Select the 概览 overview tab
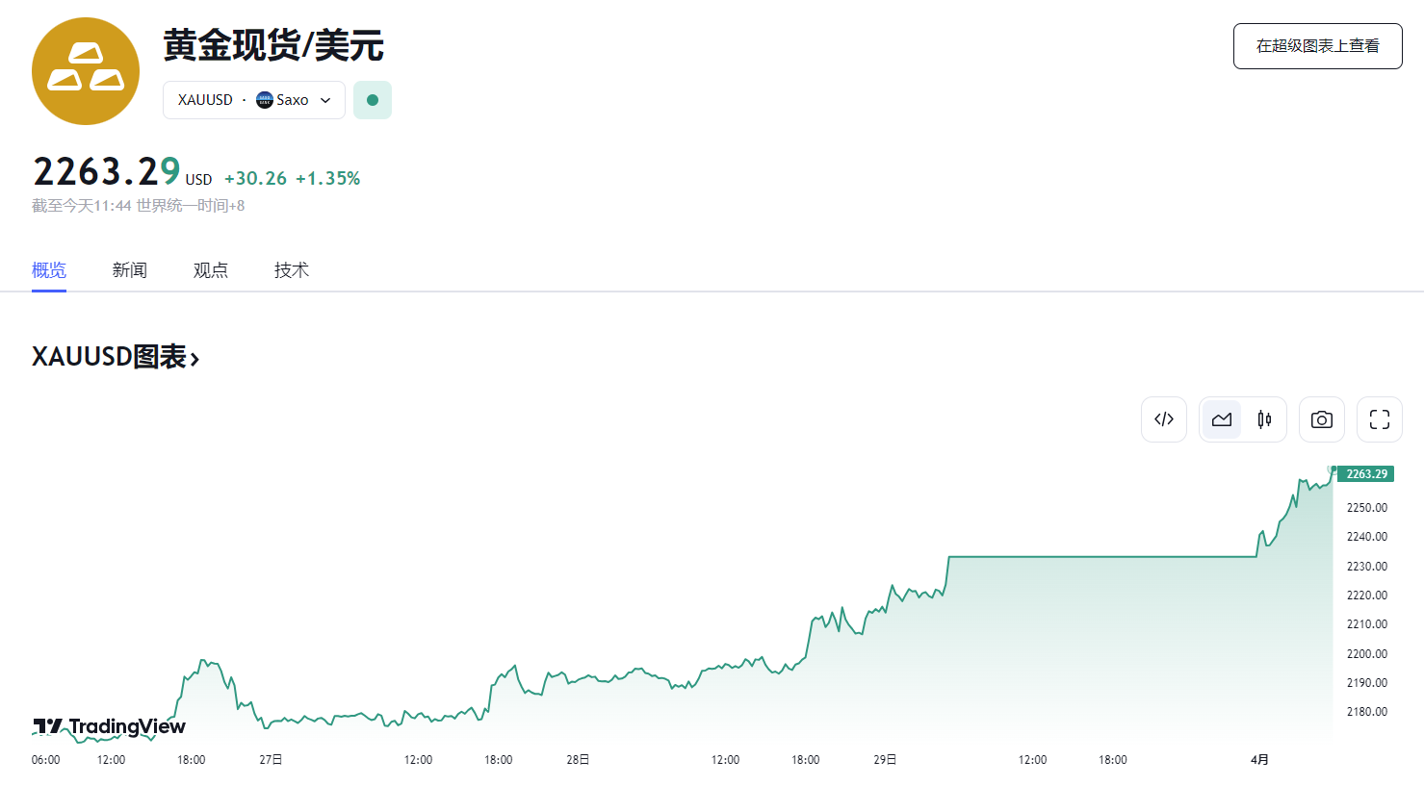 [x=49, y=270]
